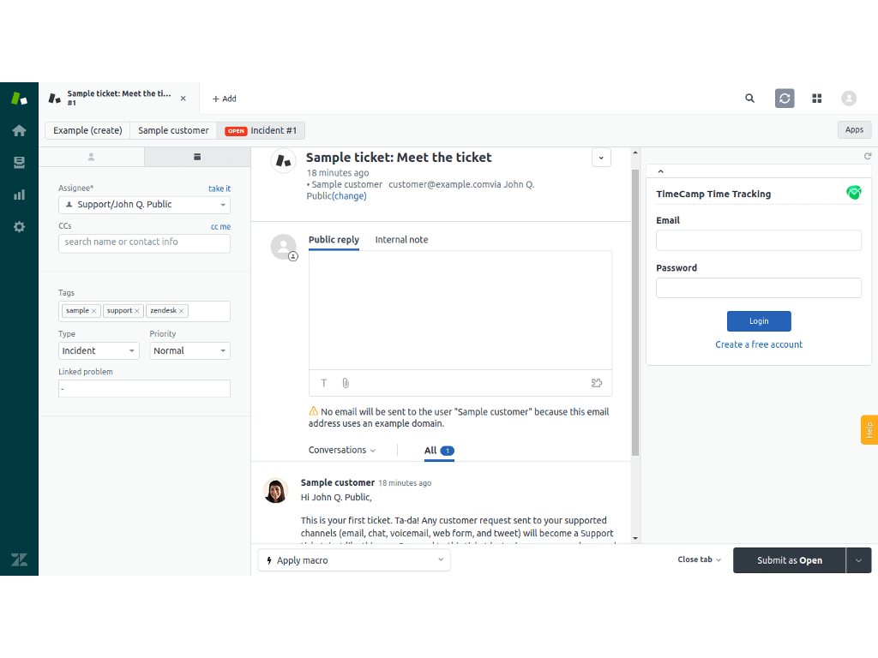The image size is (878, 658).
Task: Click the attach file paperclip icon
Action: (x=346, y=383)
